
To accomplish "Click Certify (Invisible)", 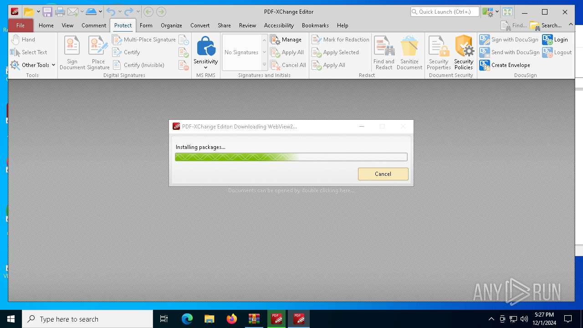I will pos(138,65).
